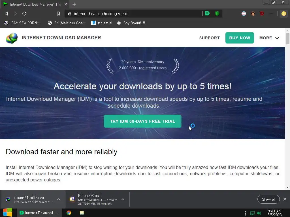Reload the IDM page
The width and height of the screenshot is (290, 217).
pos(24,14)
